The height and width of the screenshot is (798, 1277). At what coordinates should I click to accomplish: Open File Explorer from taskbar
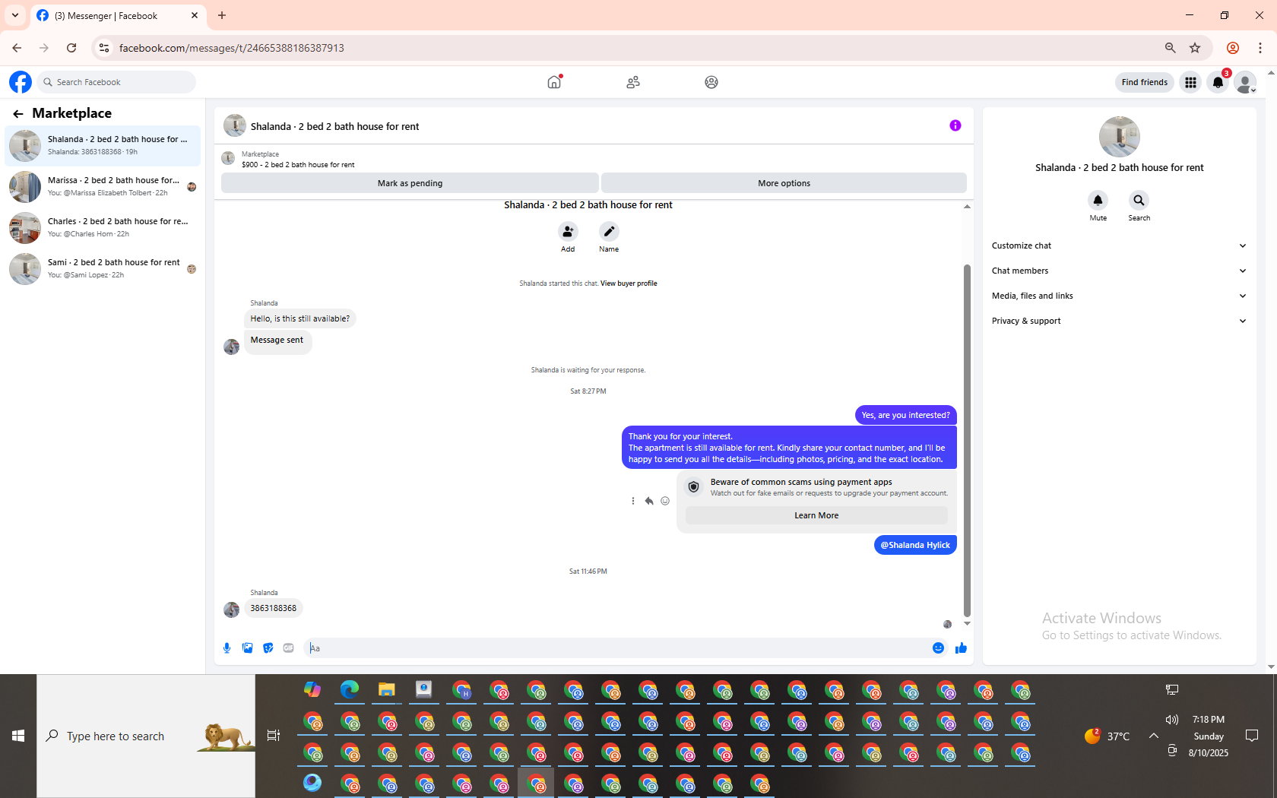click(x=386, y=689)
